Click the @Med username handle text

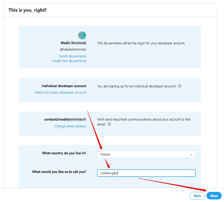(73, 50)
